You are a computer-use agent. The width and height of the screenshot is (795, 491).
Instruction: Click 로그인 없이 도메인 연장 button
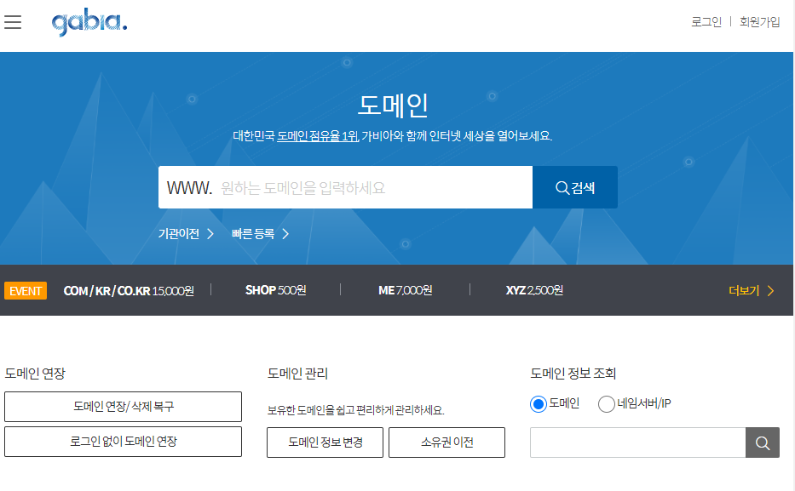(x=124, y=442)
